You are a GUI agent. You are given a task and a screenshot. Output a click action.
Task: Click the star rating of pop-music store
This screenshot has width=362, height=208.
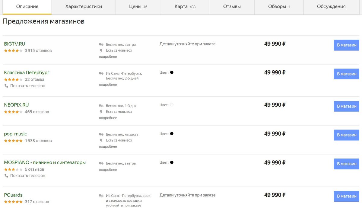13,141
